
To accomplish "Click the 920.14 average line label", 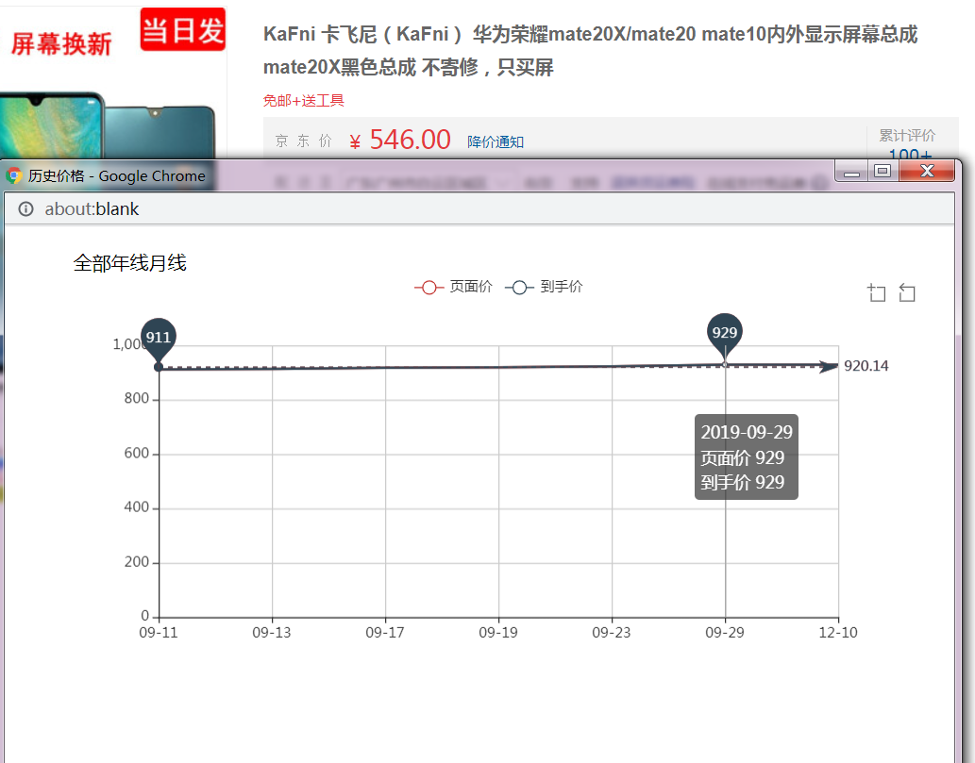I will point(866,366).
